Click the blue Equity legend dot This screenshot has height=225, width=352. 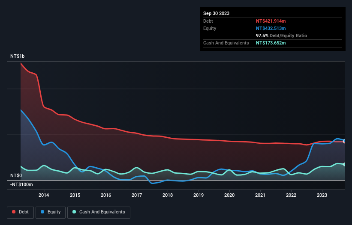click(x=42, y=212)
